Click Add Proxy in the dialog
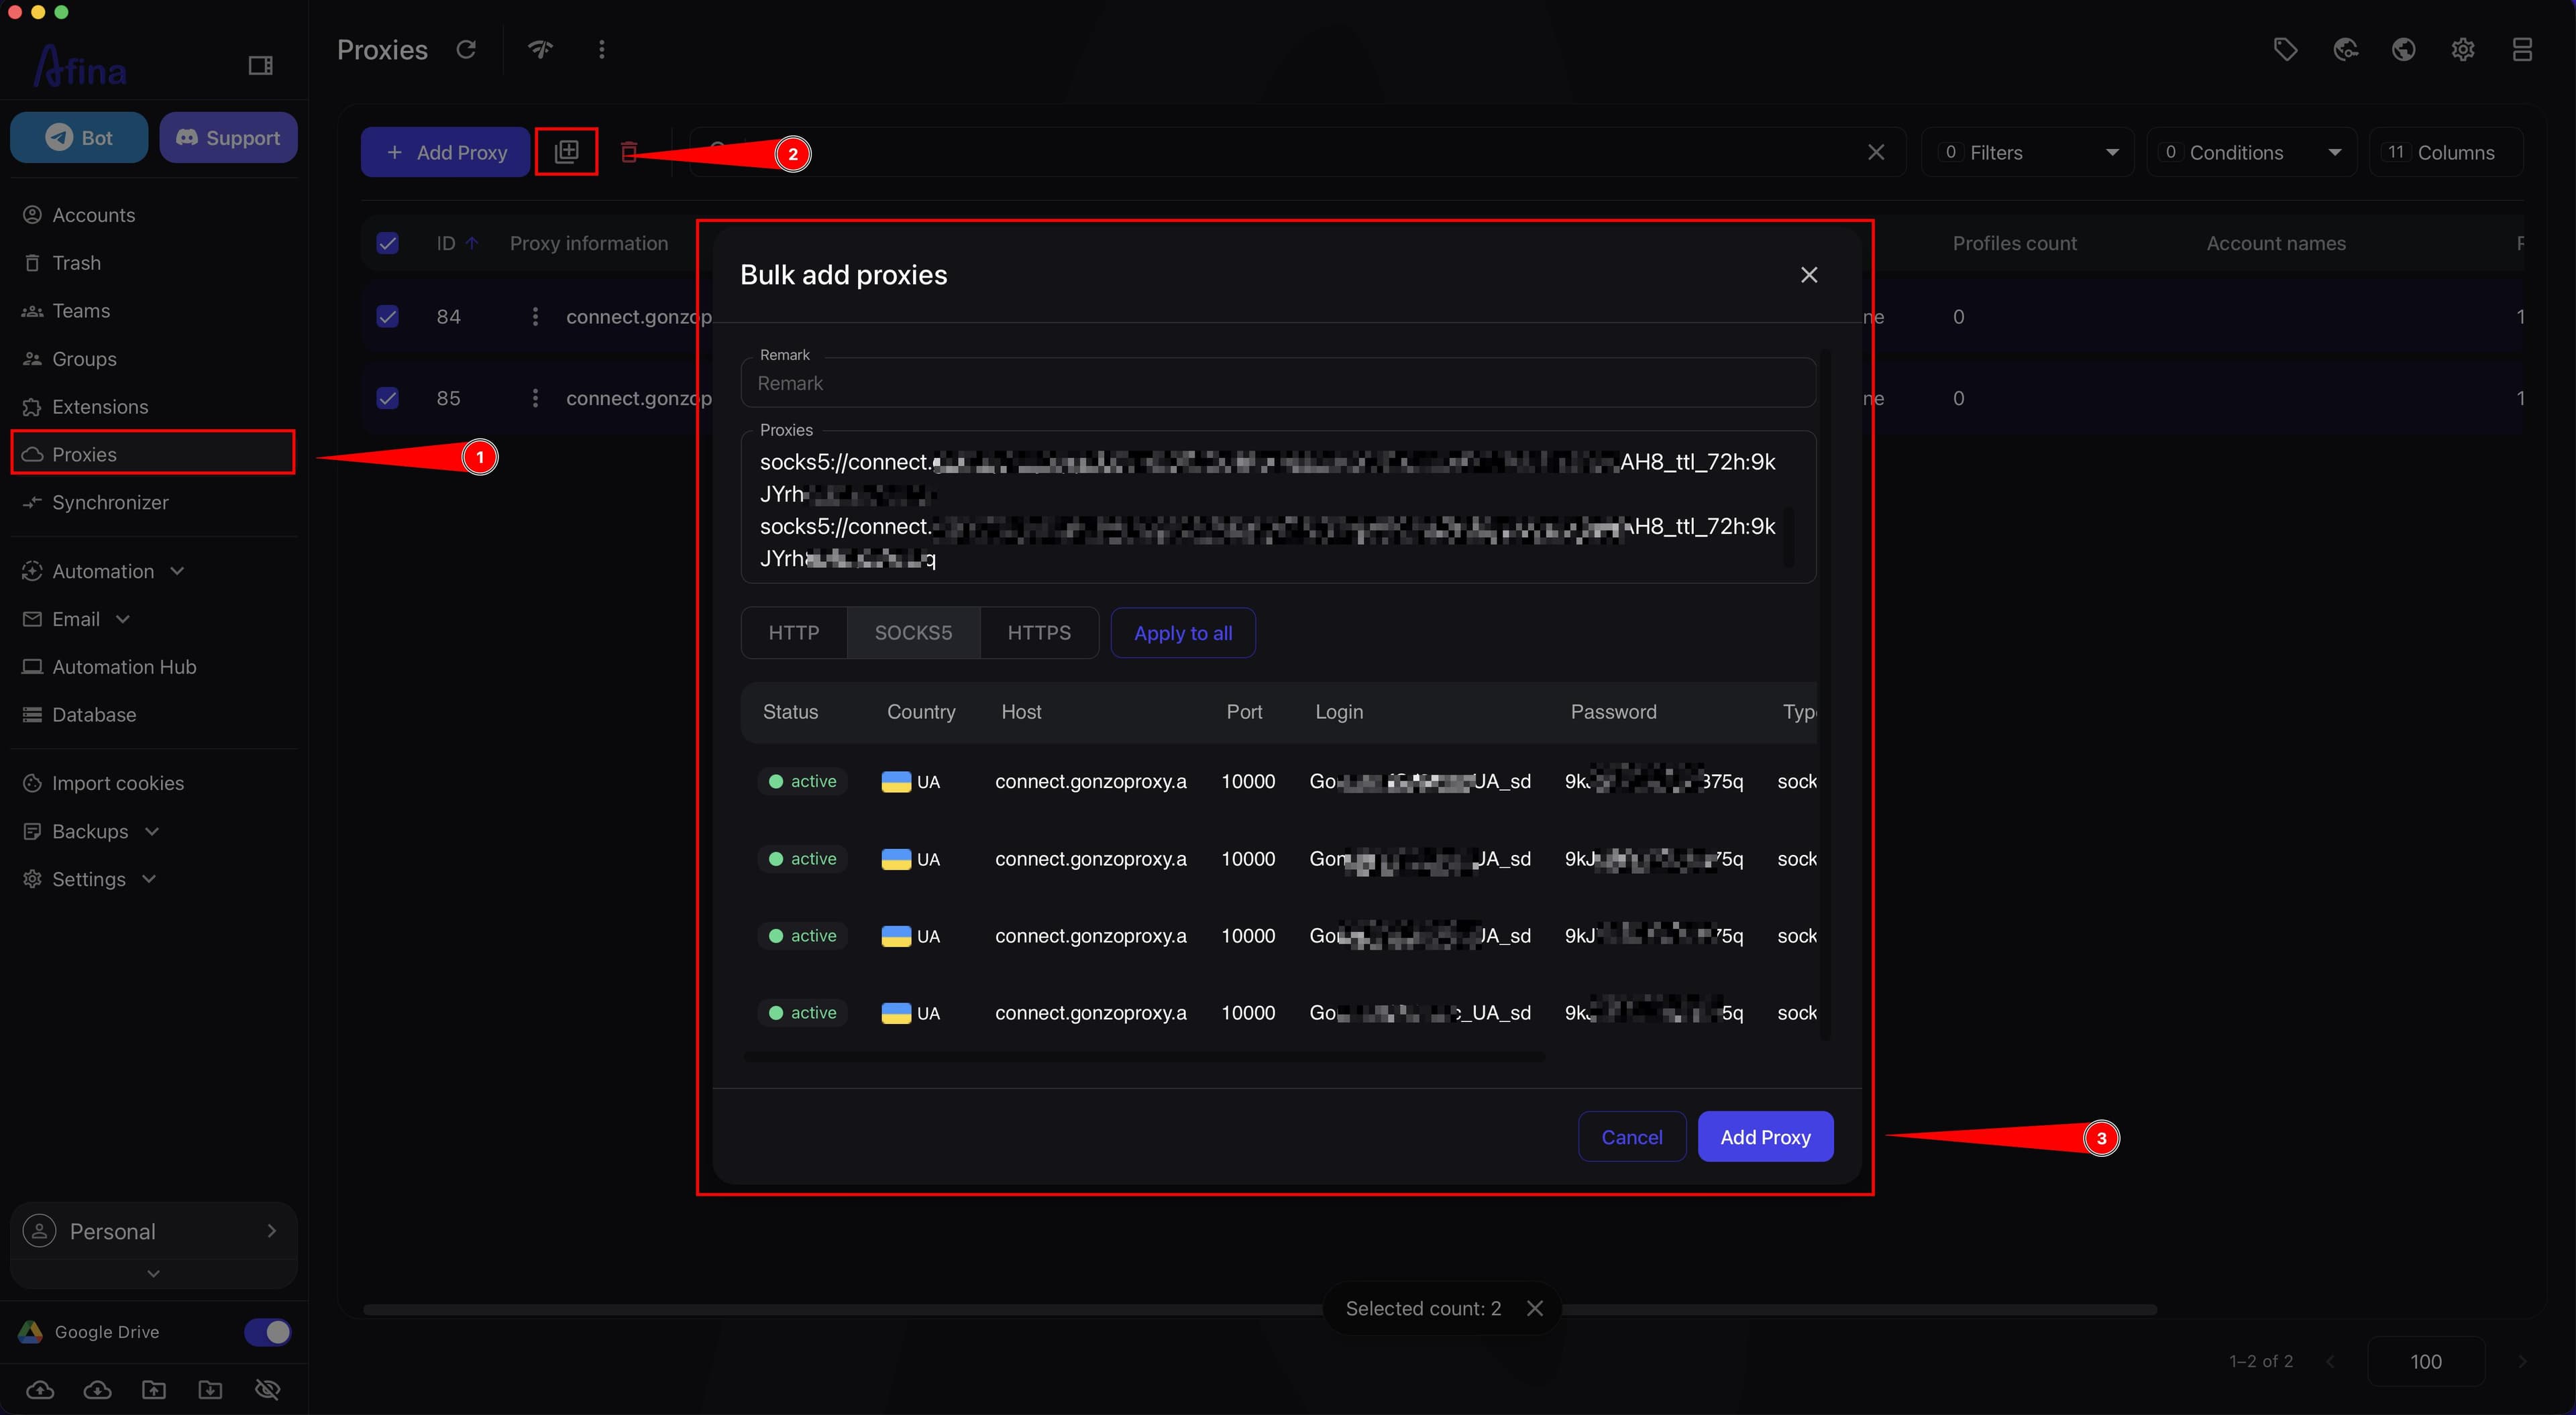The height and width of the screenshot is (1415, 2576). coord(1765,1136)
